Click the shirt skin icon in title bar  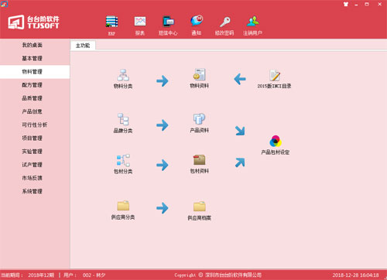pos(346,4)
